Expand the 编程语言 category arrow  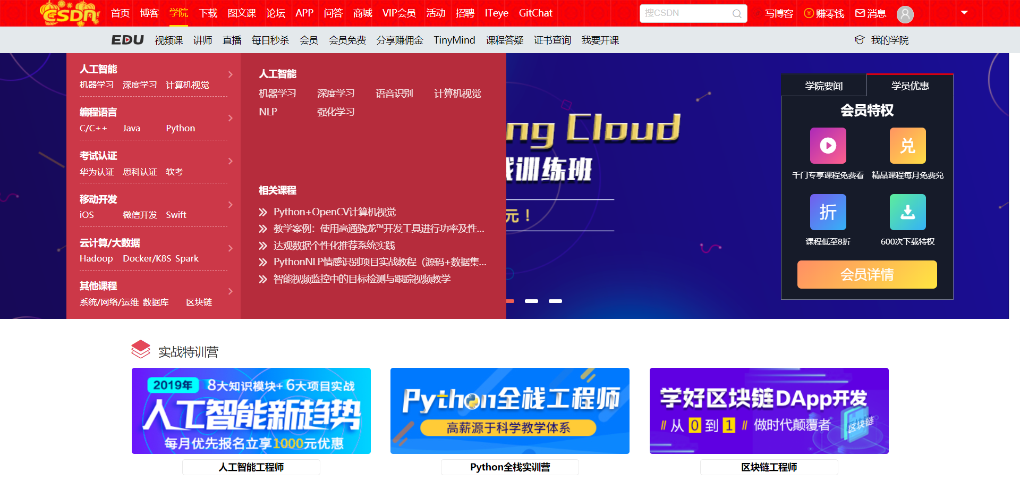231,118
